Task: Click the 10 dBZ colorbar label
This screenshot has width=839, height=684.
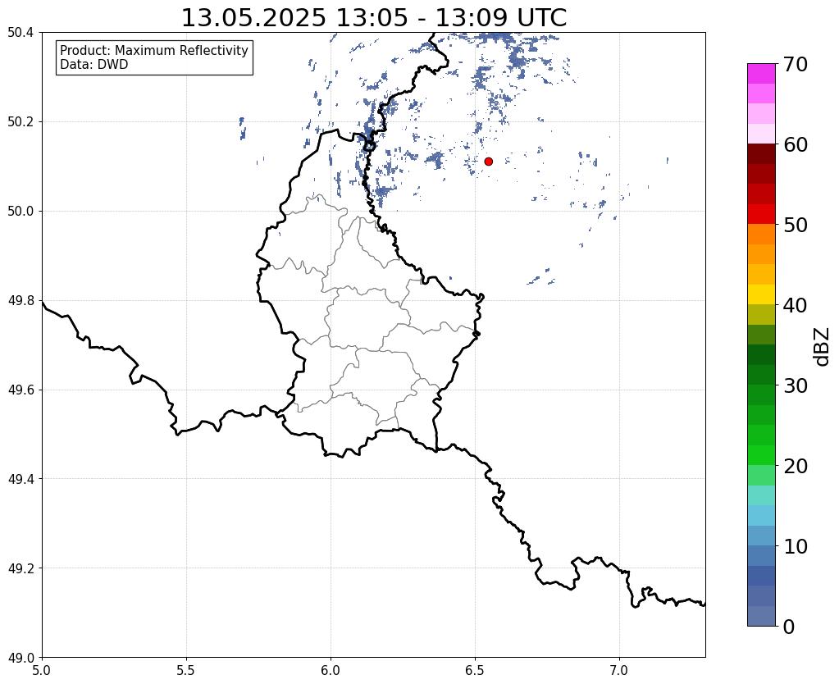Action: coord(796,546)
